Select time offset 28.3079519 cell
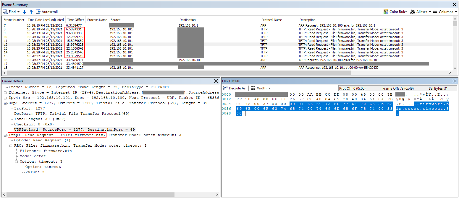This screenshot has width=459, height=198. coord(75,56)
